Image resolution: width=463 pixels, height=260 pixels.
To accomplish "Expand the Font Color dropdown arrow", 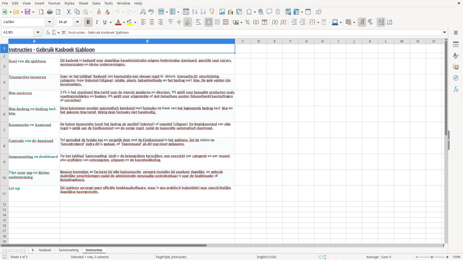I will (124, 22).
